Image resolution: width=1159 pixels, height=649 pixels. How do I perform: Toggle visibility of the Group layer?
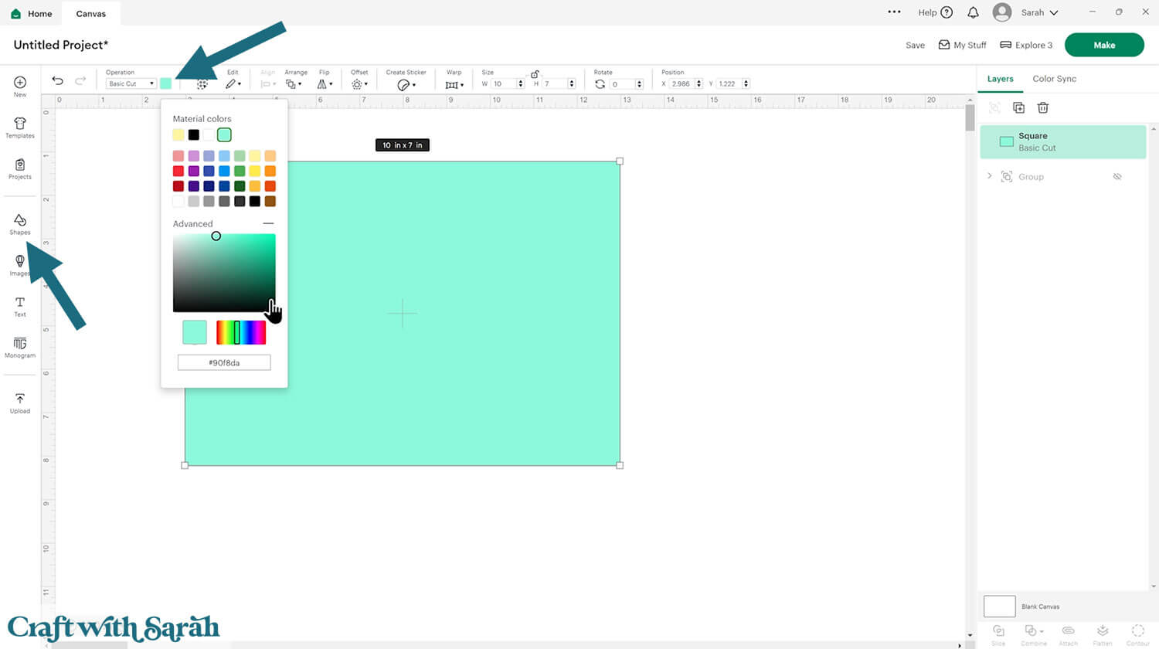point(1117,177)
